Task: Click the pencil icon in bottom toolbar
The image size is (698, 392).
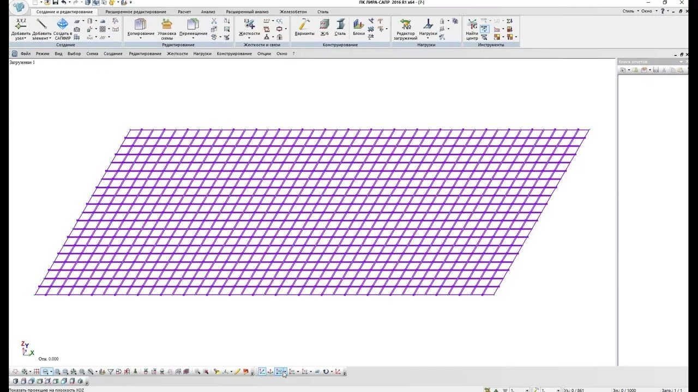Action: 237,372
